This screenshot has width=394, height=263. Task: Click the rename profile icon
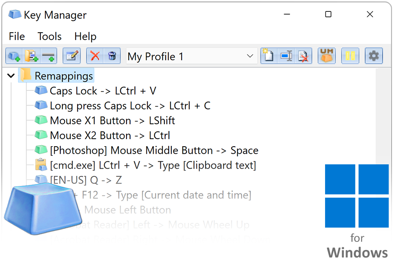click(x=286, y=56)
